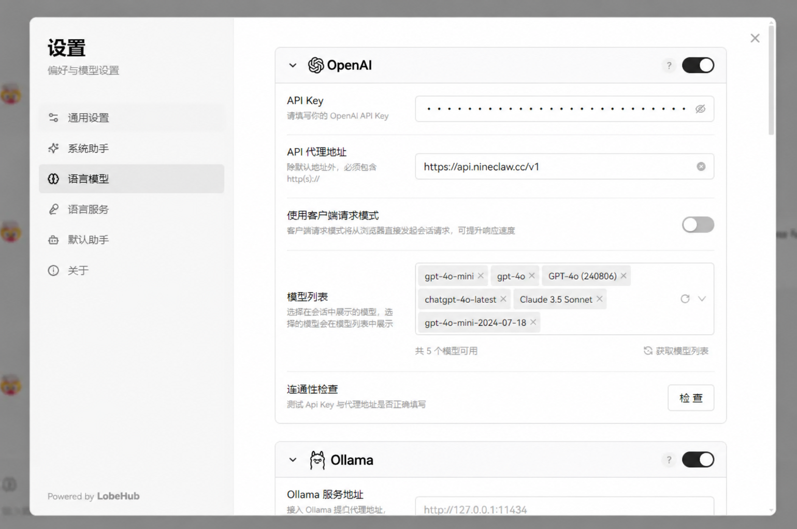
Task: Remove the Claude 3.5 Sonnet model tag
Action: click(x=599, y=299)
